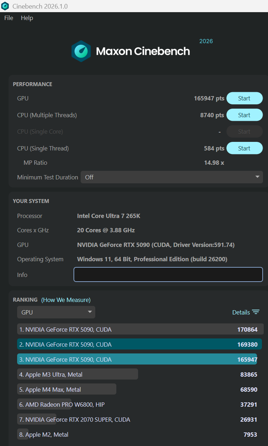Select the Apple M4 Max ranking entry
This screenshot has height=446, width=268.
tap(67, 390)
